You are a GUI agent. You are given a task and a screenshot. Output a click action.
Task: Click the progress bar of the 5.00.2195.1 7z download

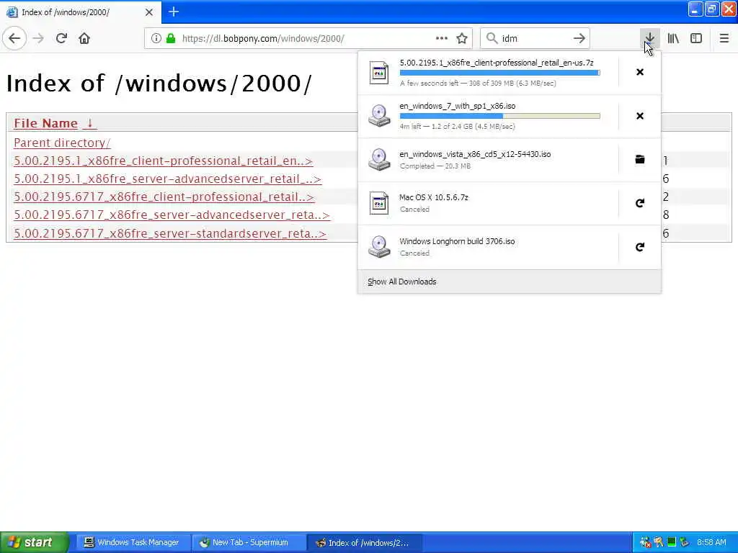(x=500, y=73)
